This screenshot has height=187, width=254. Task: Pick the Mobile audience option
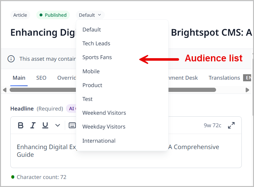122,71
